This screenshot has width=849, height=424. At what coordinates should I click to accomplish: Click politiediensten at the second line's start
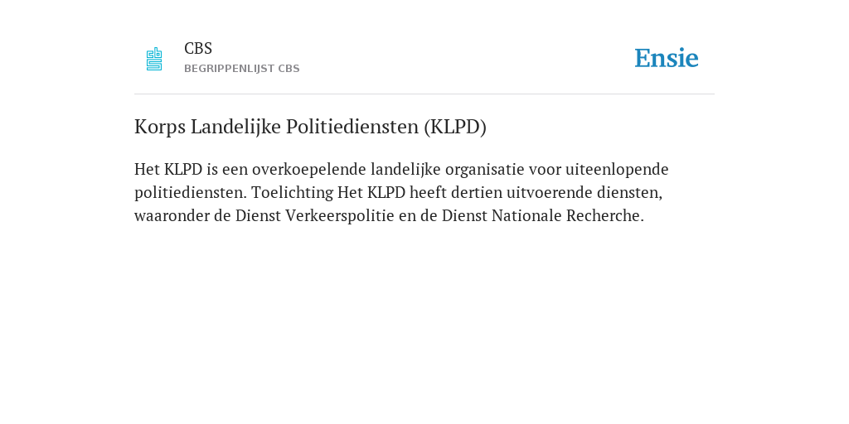(191, 193)
